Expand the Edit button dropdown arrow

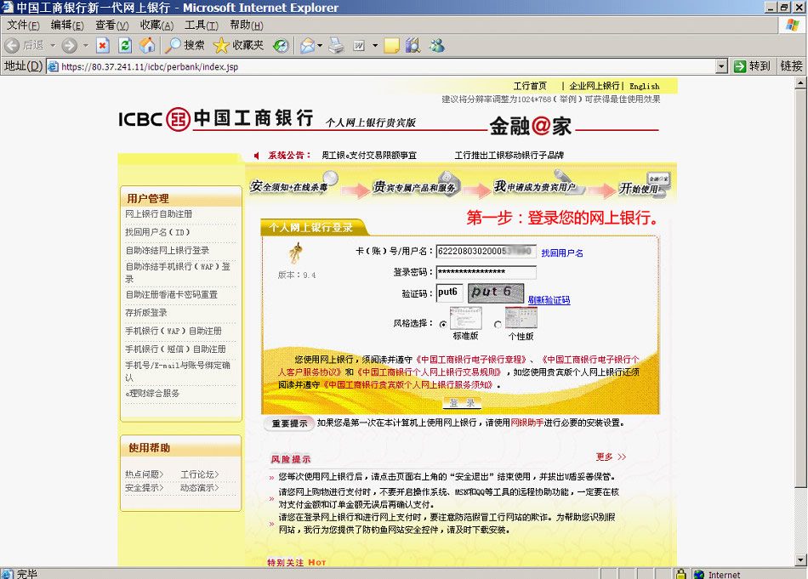click(375, 46)
